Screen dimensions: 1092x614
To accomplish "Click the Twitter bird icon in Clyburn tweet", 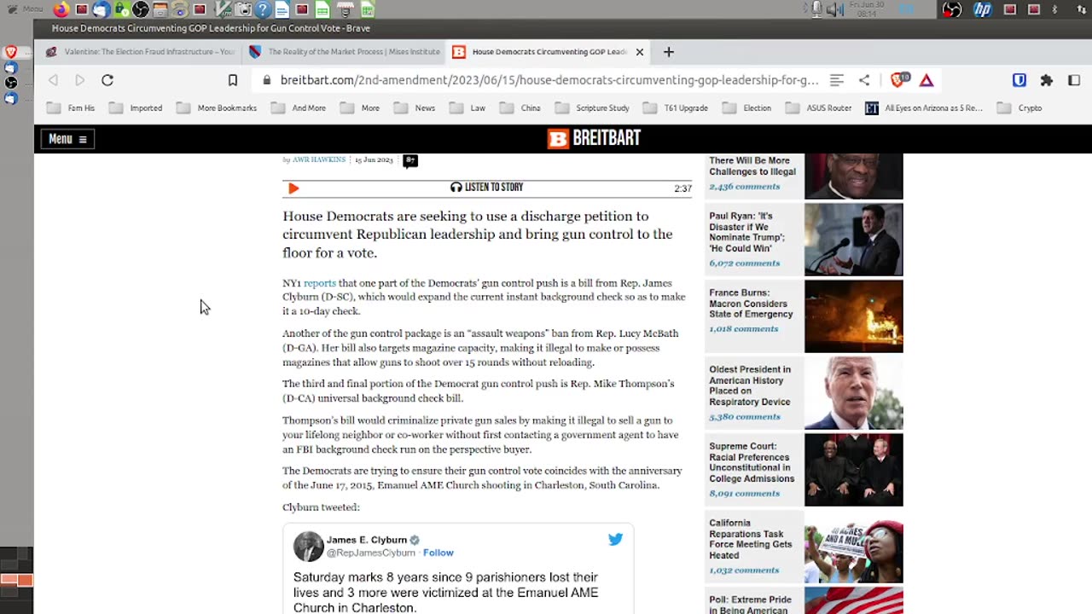I will click(x=615, y=539).
